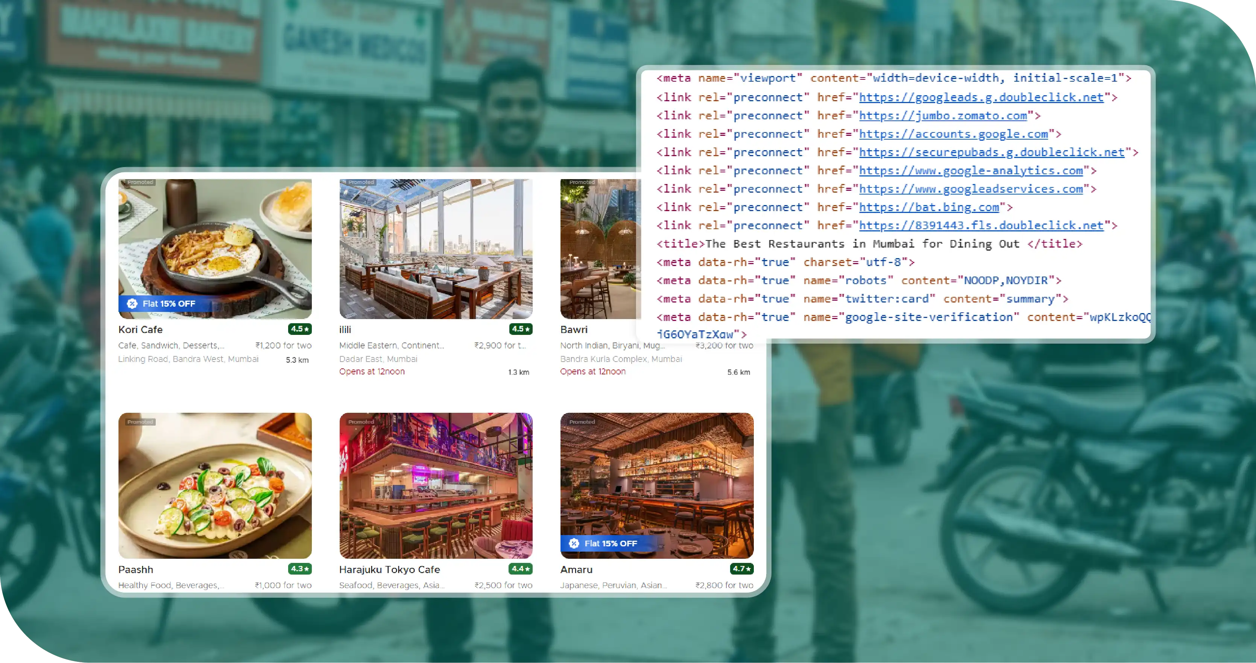Select the ilili restaurant name

(x=345, y=330)
